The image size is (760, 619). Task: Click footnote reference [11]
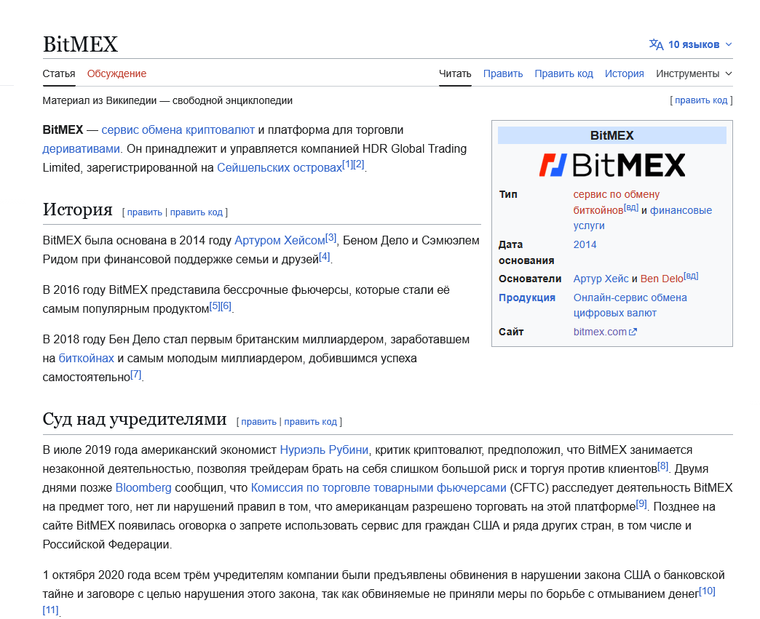click(x=50, y=610)
